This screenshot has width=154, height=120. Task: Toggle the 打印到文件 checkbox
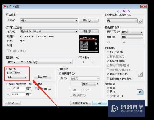8,51
